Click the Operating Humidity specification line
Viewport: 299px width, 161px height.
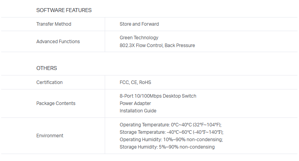[x=171, y=140]
